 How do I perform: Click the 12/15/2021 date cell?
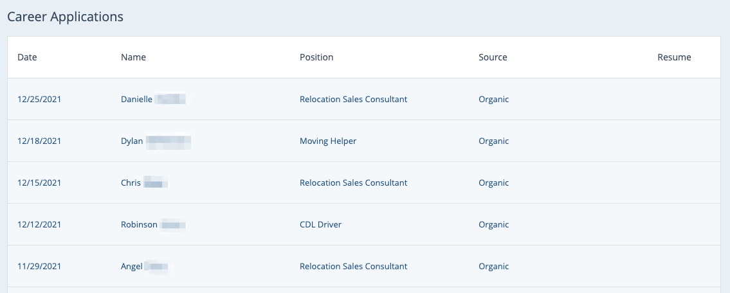(x=39, y=182)
